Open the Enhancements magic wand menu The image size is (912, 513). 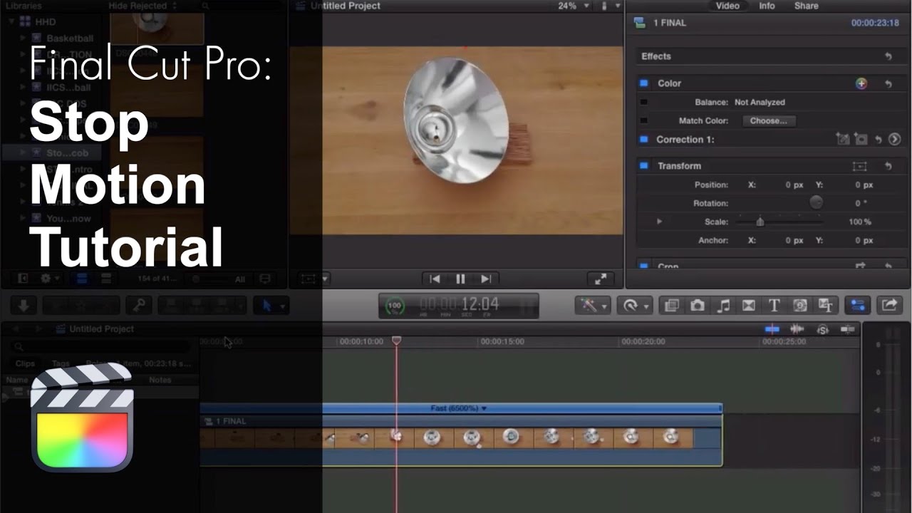tap(594, 306)
